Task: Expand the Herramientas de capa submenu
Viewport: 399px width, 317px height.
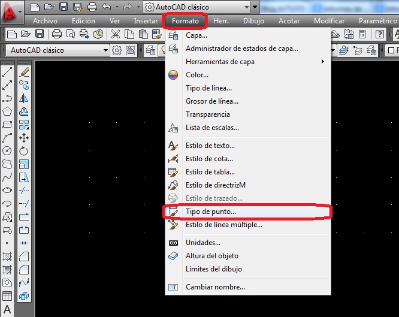Action: 248,62
